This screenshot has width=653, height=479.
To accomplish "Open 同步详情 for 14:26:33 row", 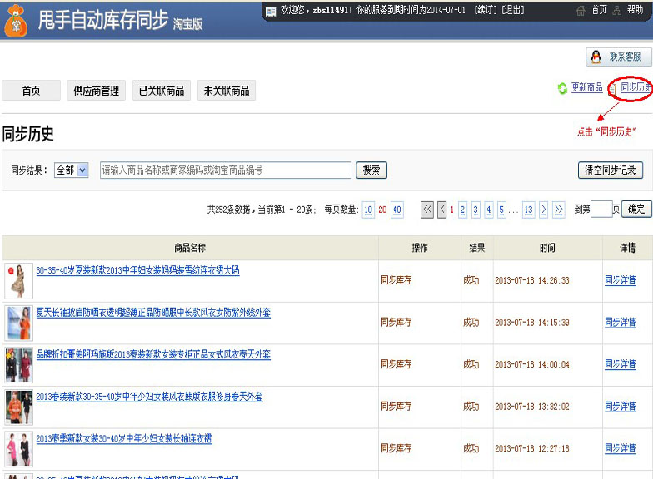I will [620, 280].
